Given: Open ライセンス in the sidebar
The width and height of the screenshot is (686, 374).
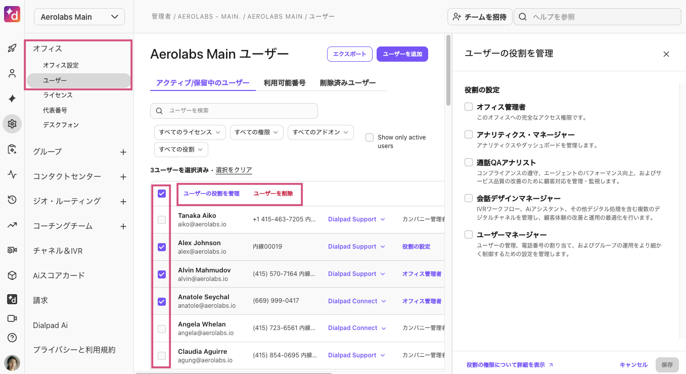Looking at the screenshot, I should pos(58,95).
